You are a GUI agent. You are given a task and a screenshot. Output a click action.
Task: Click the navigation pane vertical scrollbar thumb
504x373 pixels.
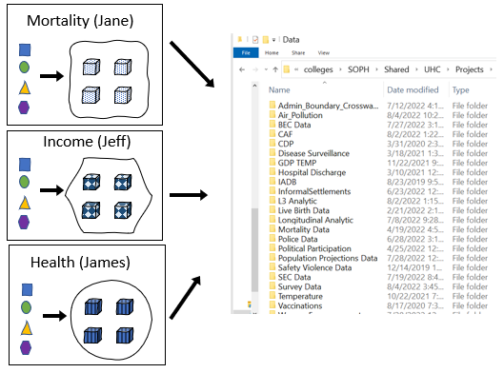pyautogui.click(x=254, y=250)
